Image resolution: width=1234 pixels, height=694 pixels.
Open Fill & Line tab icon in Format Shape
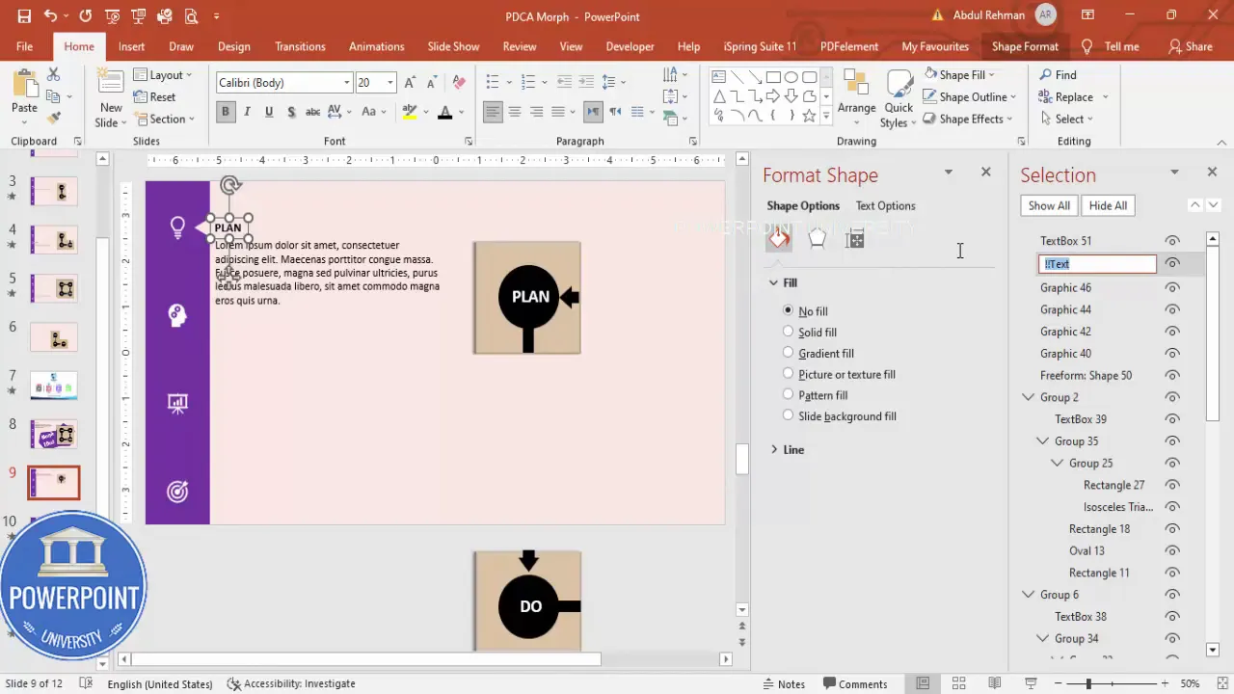(779, 239)
